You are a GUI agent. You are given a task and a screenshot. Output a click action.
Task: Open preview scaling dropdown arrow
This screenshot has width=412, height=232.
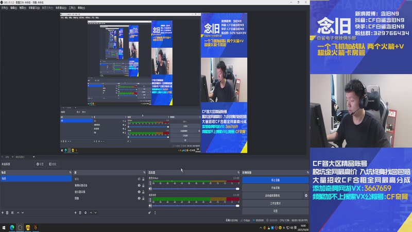click(33, 157)
